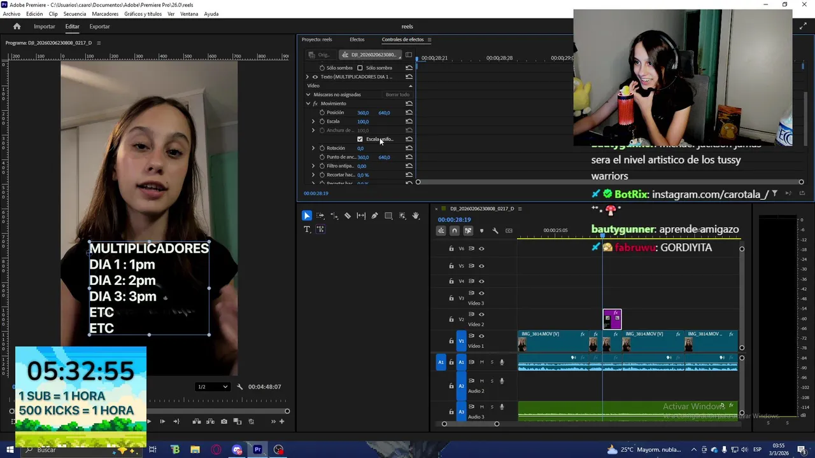This screenshot has width=815, height=458.
Task: Enable the Sólo sombra checkbox
Action: [360, 68]
